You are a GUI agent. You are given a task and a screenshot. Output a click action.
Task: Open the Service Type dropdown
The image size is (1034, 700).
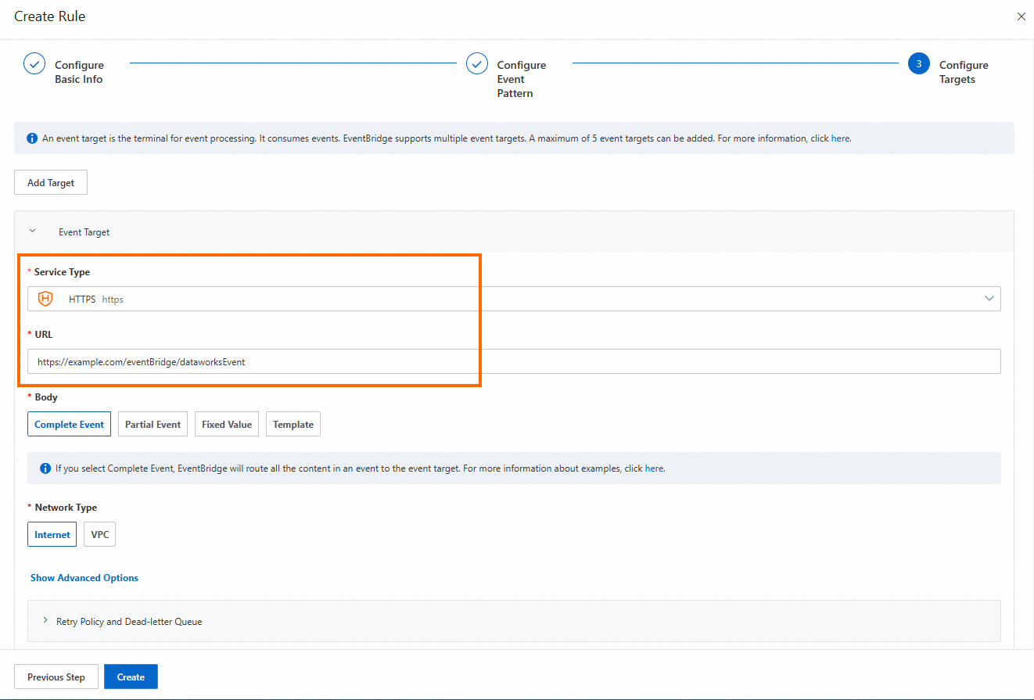click(514, 299)
